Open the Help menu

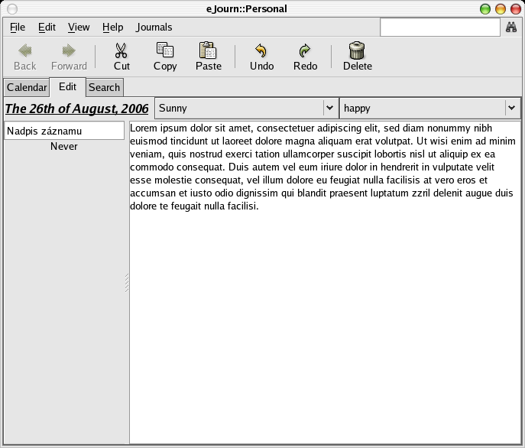click(x=113, y=27)
